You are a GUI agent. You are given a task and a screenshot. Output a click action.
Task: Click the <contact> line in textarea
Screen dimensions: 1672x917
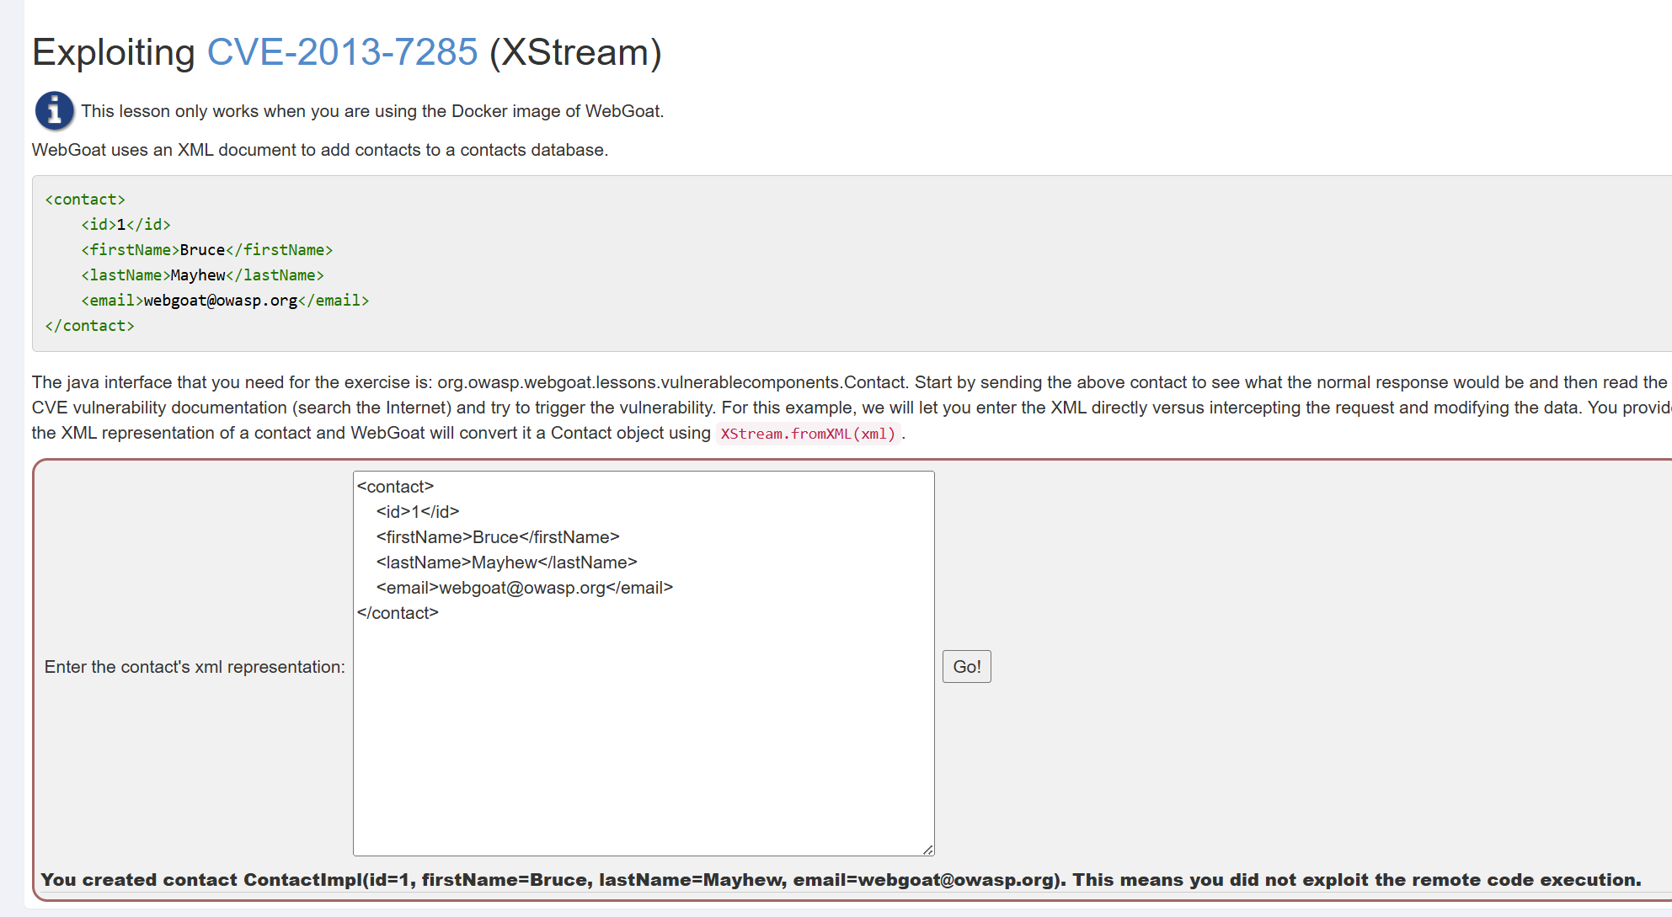pos(395,487)
